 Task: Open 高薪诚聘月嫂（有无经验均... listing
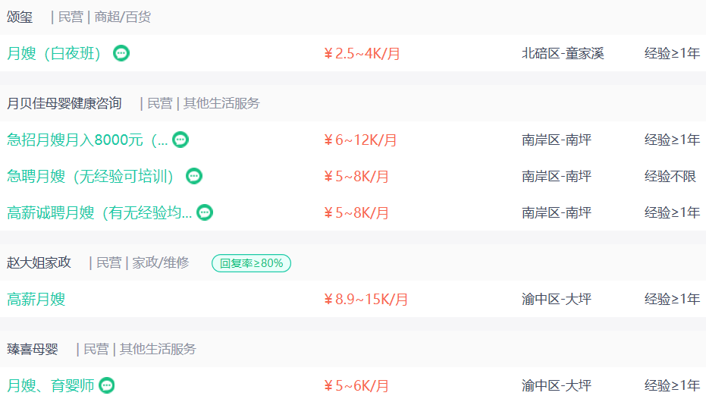point(99,212)
